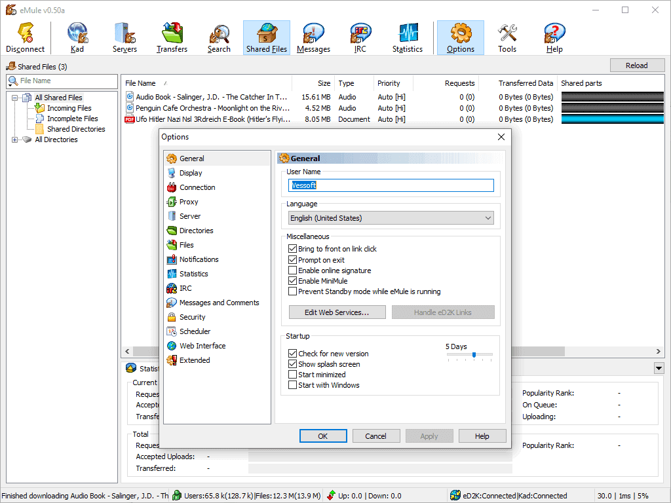The image size is (671, 503).
Task: Open the IRC chat window
Action: [360, 37]
